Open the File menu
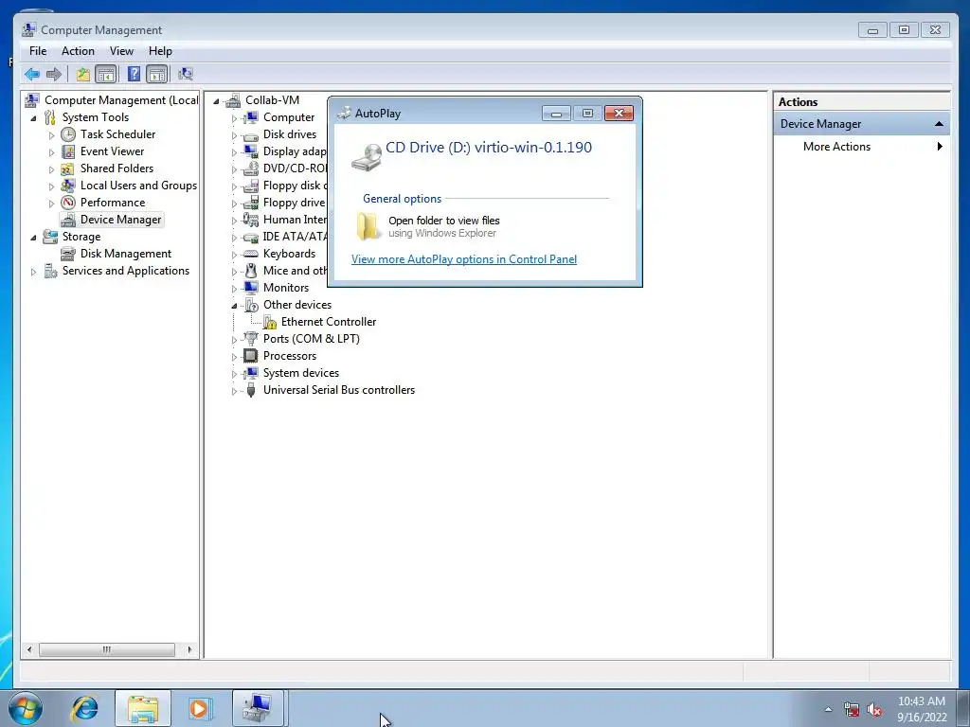Screen dimensions: 970x727 point(38,51)
